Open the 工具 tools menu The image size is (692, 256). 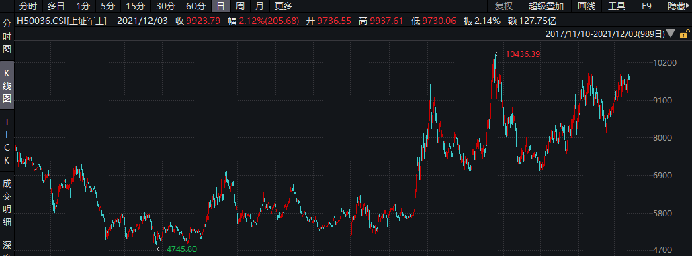pyautogui.click(x=617, y=6)
